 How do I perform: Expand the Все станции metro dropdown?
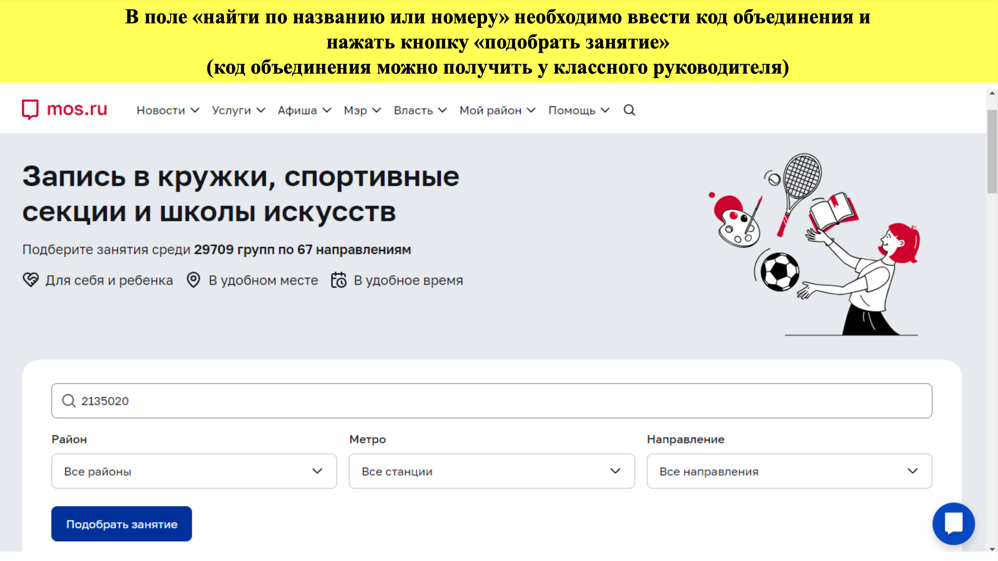(x=491, y=471)
